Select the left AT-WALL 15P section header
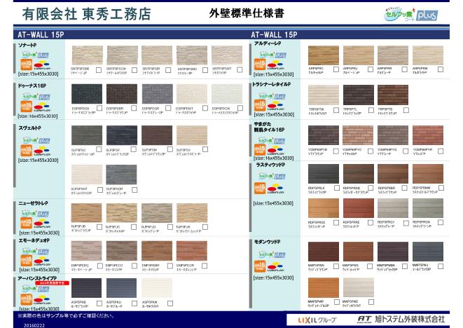The height and width of the screenshot is (328, 463). coord(42,34)
